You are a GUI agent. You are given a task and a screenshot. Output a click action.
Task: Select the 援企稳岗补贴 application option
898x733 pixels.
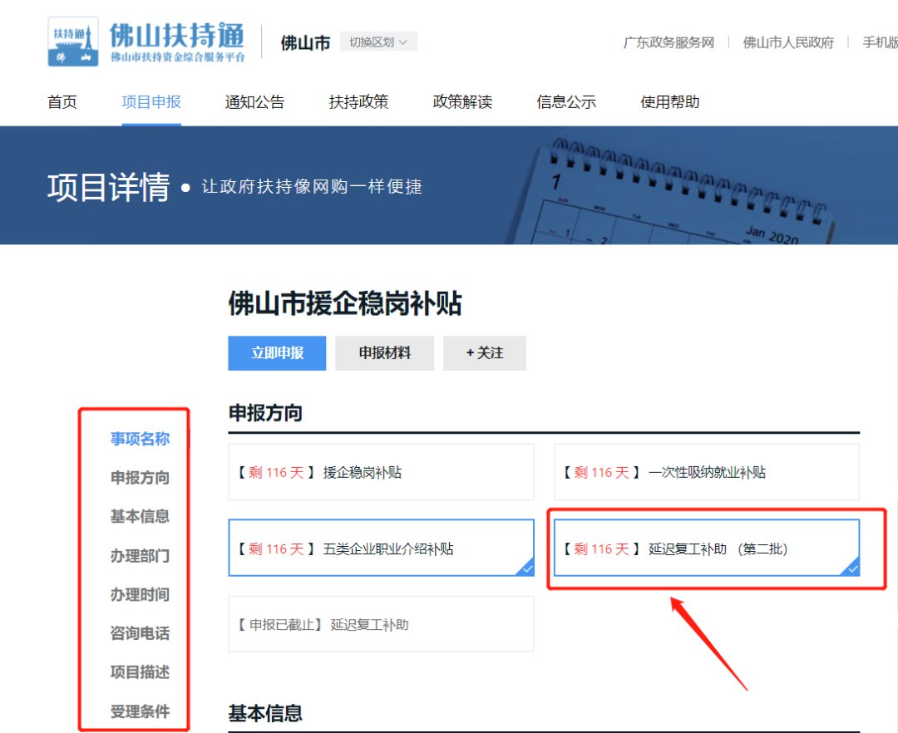coord(381,472)
